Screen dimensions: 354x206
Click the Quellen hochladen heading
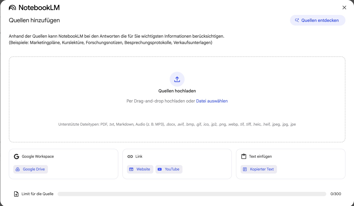[x=177, y=91]
